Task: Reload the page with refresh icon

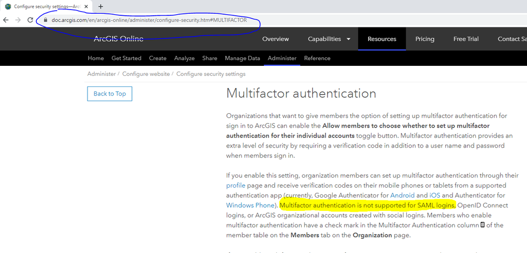Action: pos(30,20)
